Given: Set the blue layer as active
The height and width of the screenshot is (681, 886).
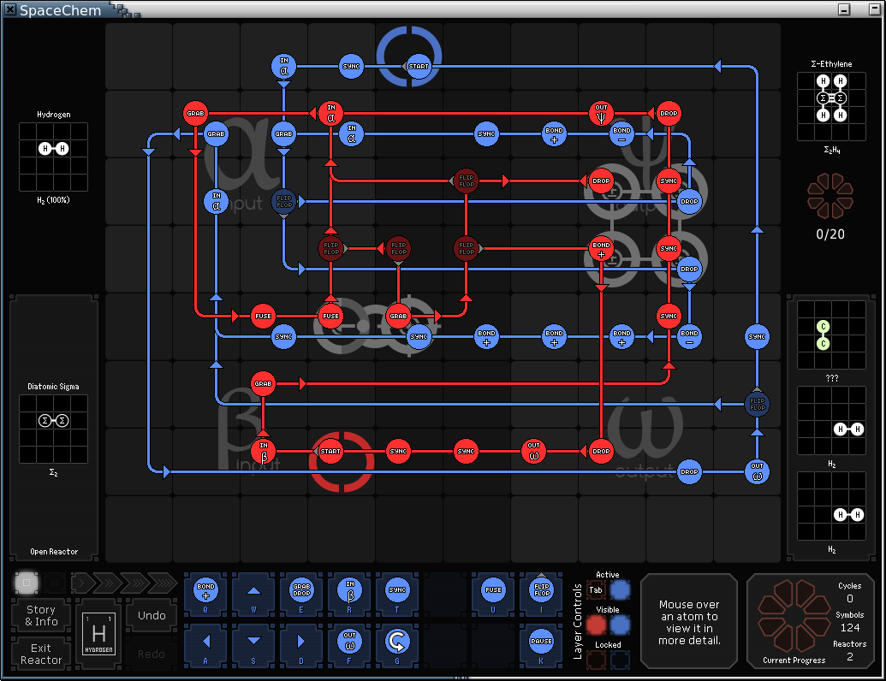Looking at the screenshot, I should [x=620, y=590].
